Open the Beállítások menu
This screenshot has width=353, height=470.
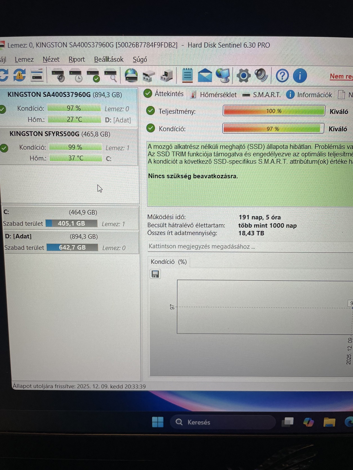(109, 60)
